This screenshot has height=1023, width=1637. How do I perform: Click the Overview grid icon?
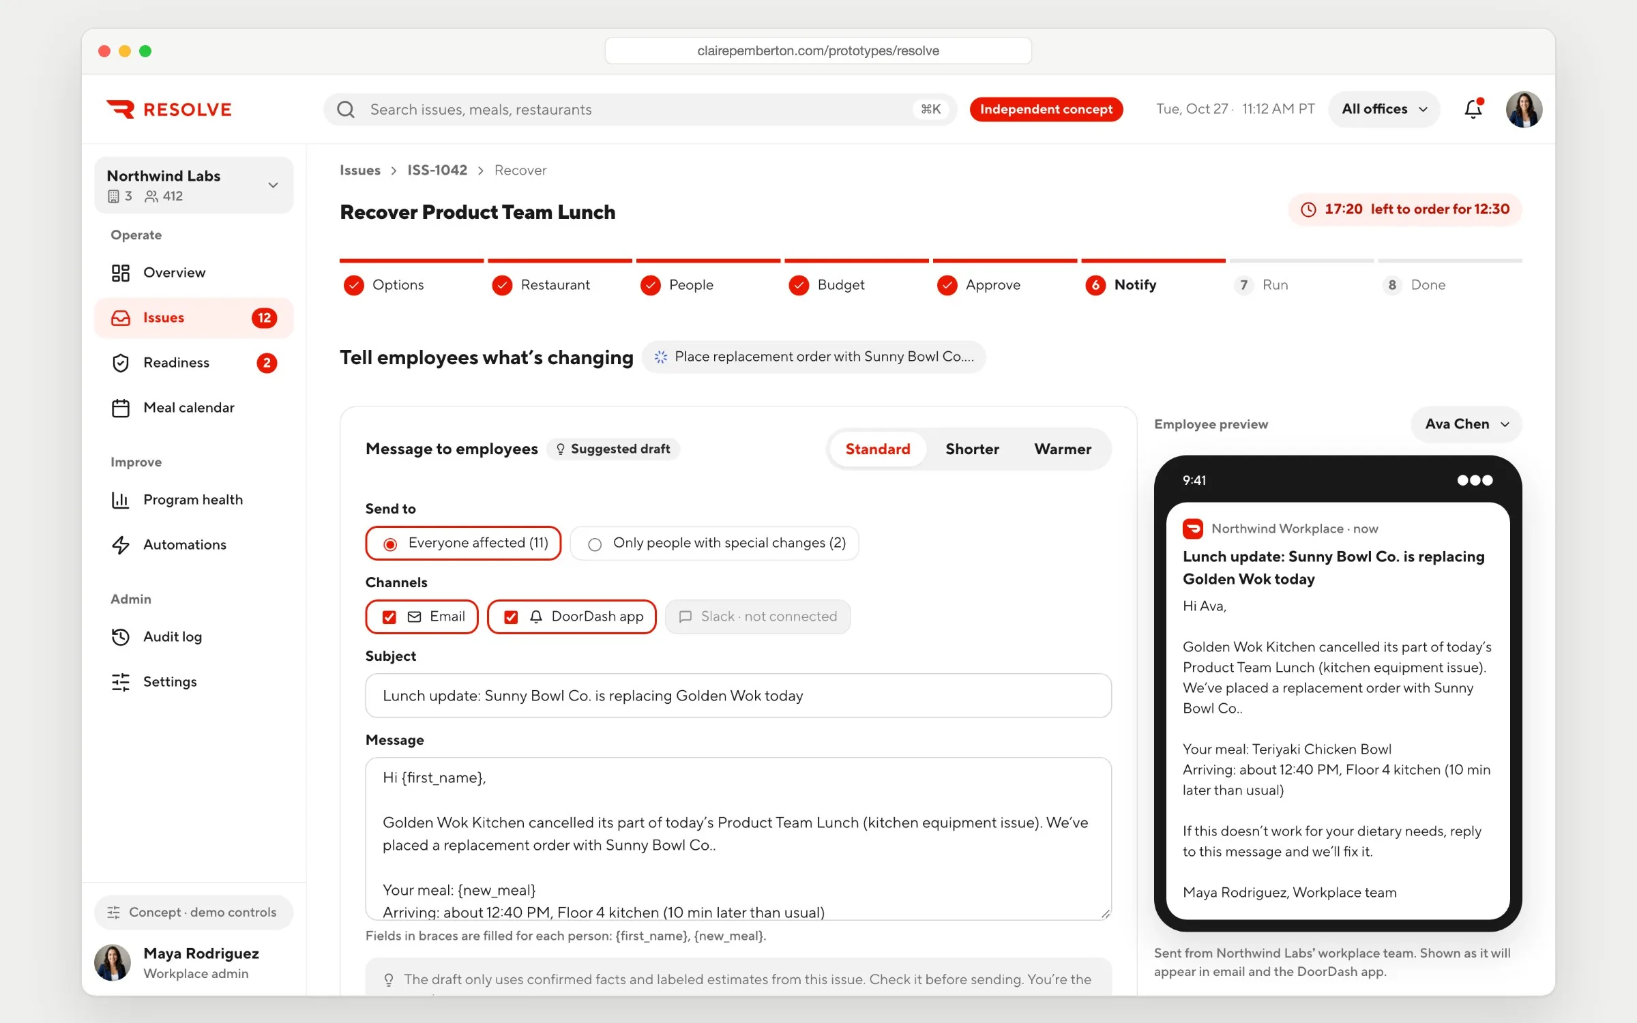[x=121, y=273]
